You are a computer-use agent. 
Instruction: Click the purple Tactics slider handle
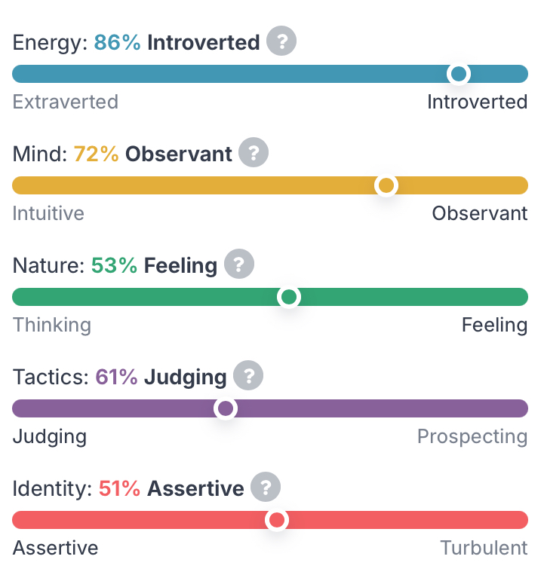click(225, 408)
